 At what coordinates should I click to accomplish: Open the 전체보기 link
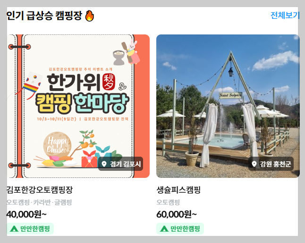click(284, 15)
